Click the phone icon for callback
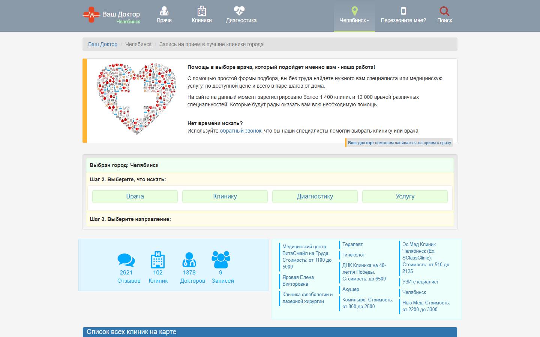The height and width of the screenshot is (337, 540). pyautogui.click(x=403, y=11)
